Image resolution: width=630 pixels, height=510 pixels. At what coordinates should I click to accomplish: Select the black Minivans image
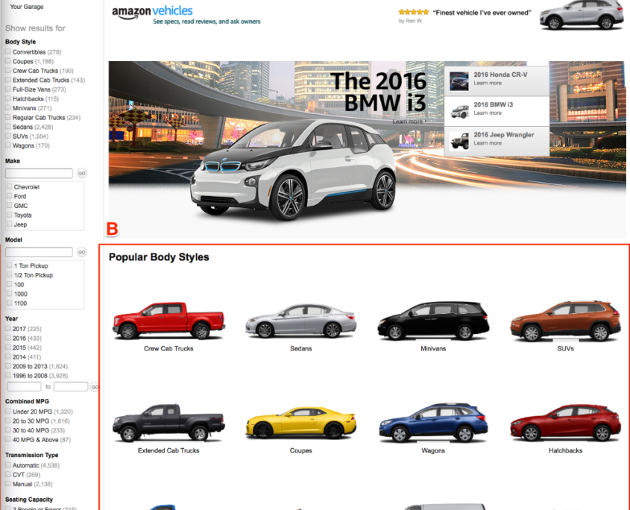coord(433,321)
